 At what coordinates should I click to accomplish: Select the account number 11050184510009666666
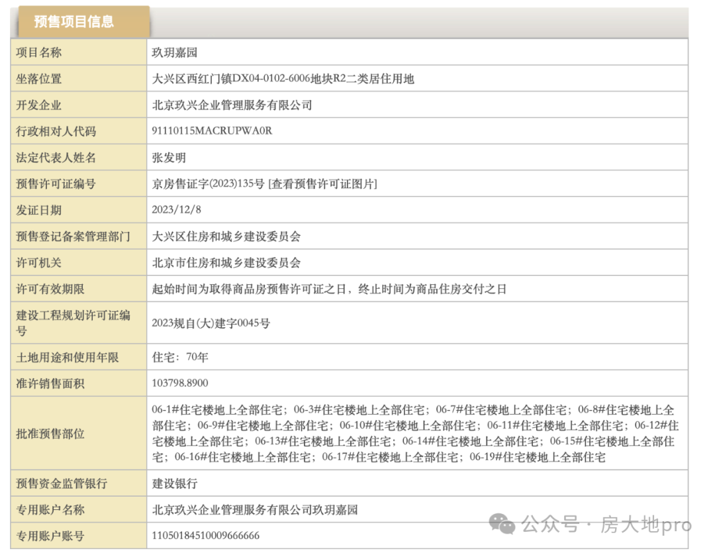coord(206,536)
